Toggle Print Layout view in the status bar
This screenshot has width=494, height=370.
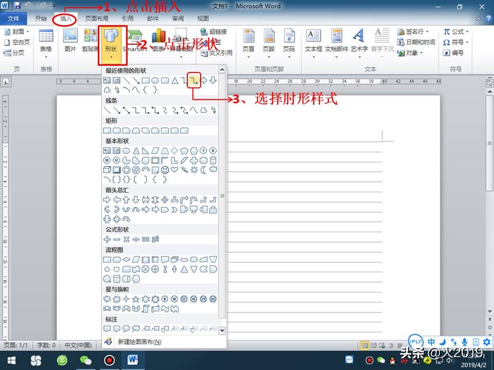click(363, 344)
